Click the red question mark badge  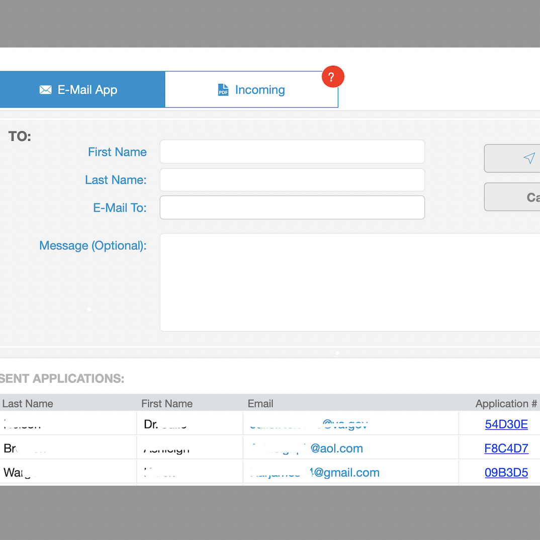coord(332,77)
